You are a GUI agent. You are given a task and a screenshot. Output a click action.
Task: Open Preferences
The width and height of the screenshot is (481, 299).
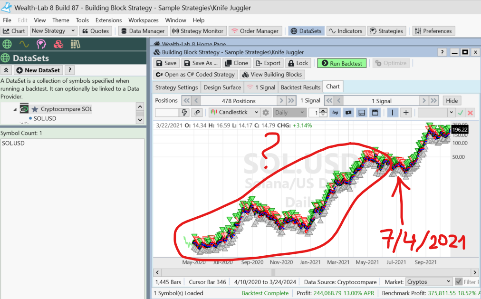pyautogui.click(x=433, y=31)
